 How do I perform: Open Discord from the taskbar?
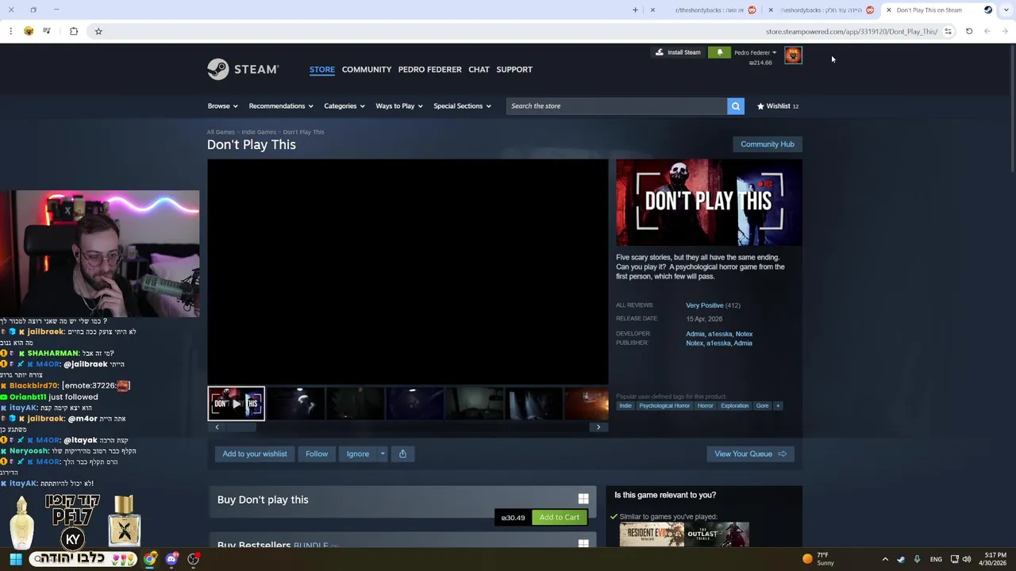[x=171, y=559]
